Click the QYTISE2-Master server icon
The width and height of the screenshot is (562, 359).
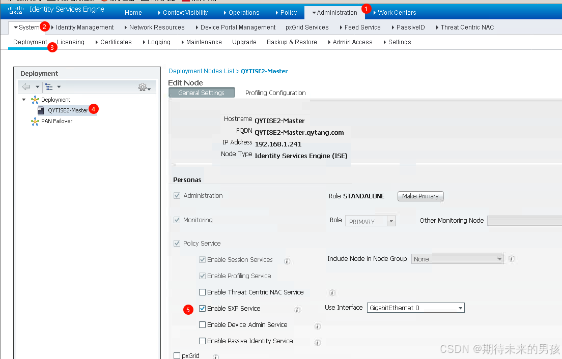click(x=41, y=111)
